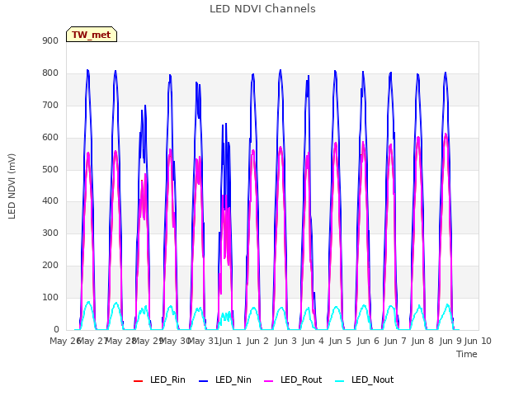This screenshot has height=396, width=528.
Task: Toggle the LED_Nin legend entry
Action: [x=225, y=379]
